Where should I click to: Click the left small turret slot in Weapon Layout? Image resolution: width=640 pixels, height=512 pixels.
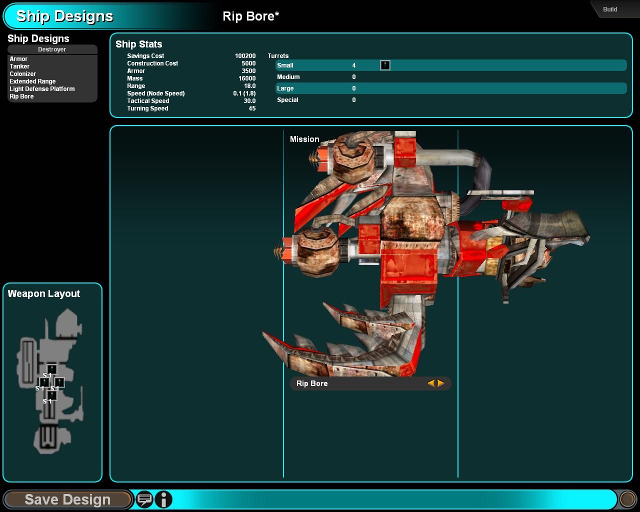44,382
